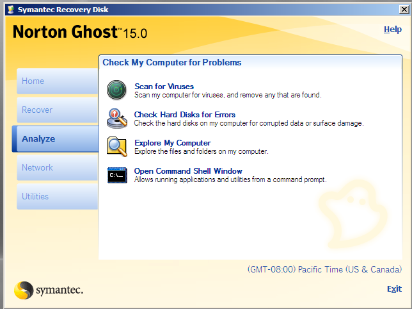Click the 'Explore the files and folders' description
The height and width of the screenshot is (309, 412).
point(202,151)
